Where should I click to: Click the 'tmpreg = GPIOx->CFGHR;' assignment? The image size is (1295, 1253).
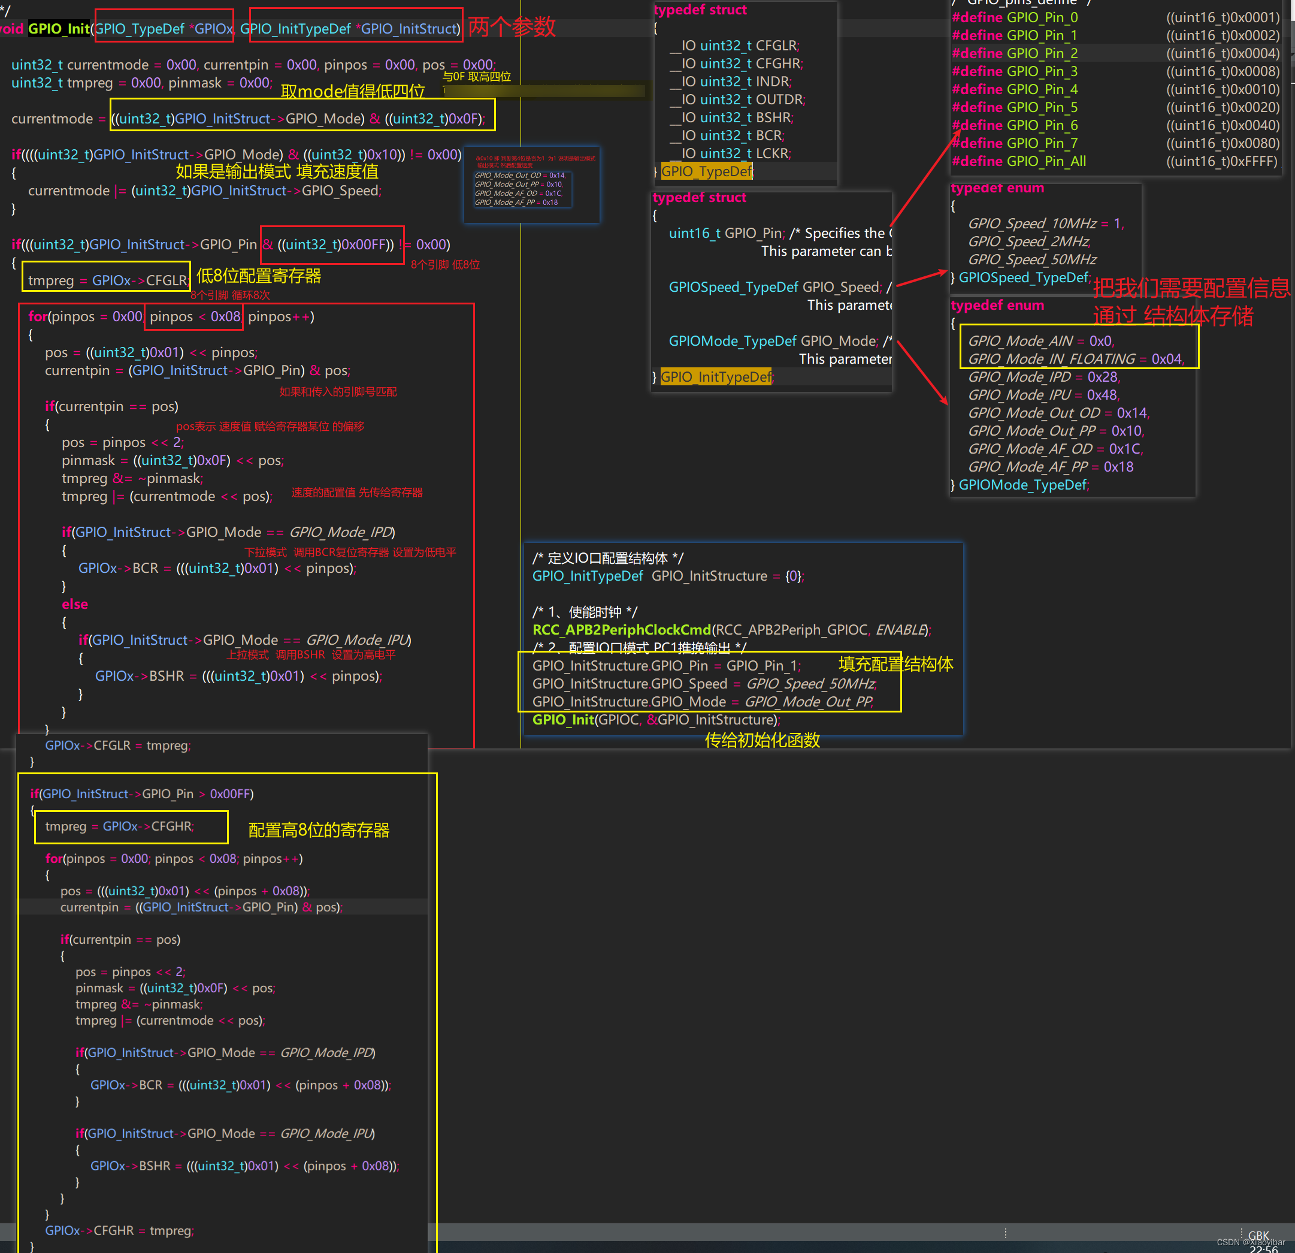120,826
